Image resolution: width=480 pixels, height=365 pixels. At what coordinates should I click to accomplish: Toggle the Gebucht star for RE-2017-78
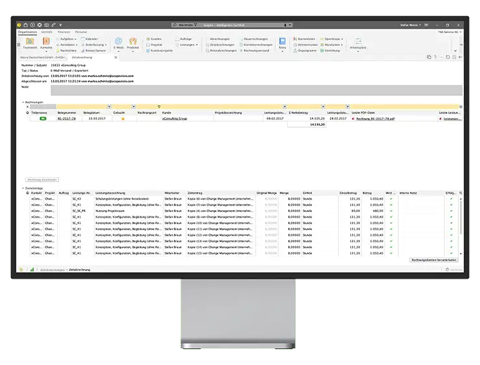[x=123, y=119]
